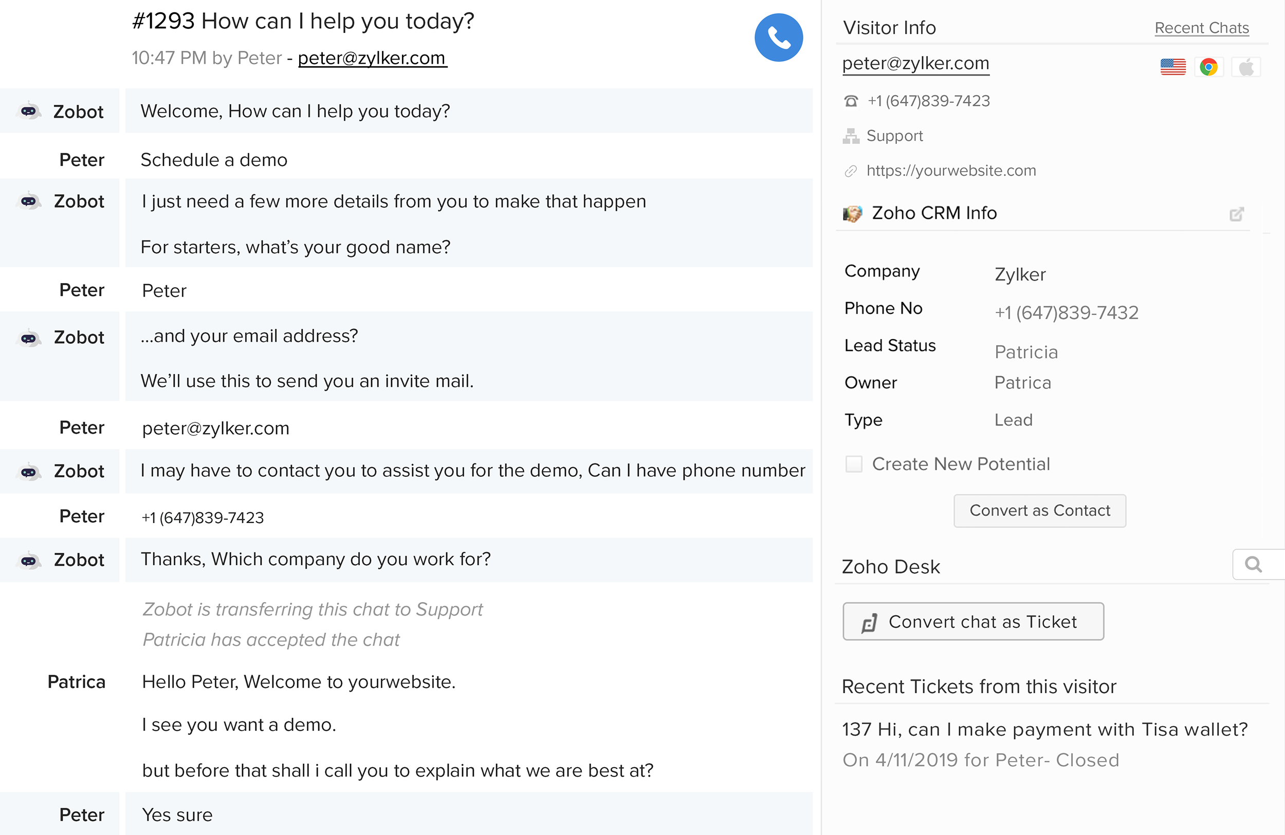Click the Zobot avatar beside '...and your email address?'

(29, 338)
